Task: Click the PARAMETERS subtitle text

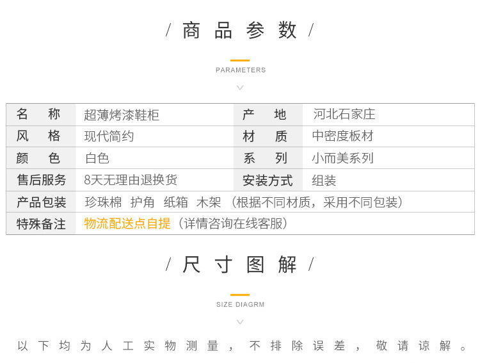Action: pyautogui.click(x=241, y=70)
